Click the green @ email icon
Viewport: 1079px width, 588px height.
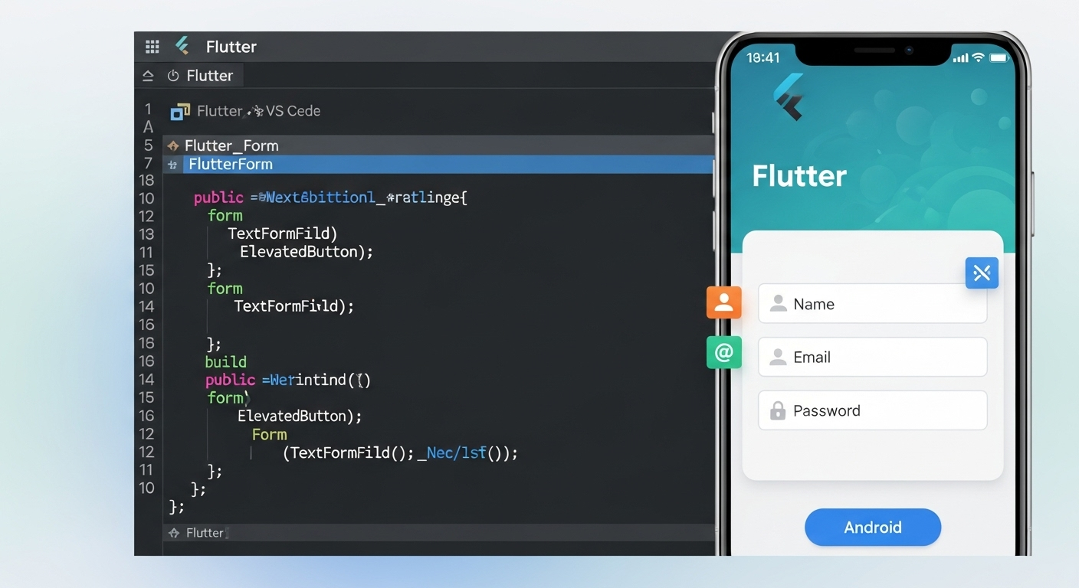coord(723,353)
